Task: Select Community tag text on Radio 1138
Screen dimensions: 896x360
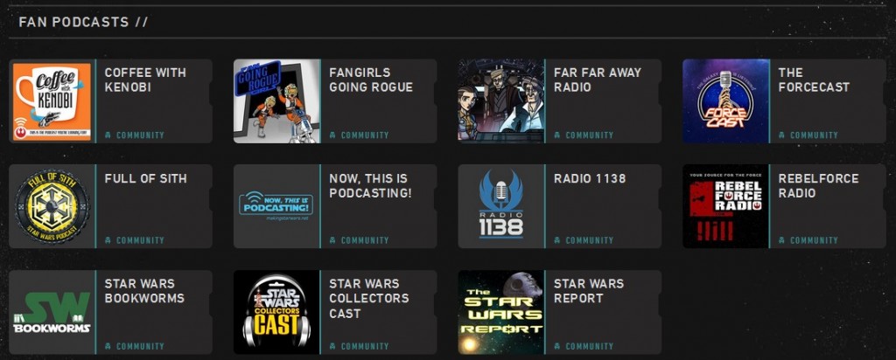Action: click(589, 241)
